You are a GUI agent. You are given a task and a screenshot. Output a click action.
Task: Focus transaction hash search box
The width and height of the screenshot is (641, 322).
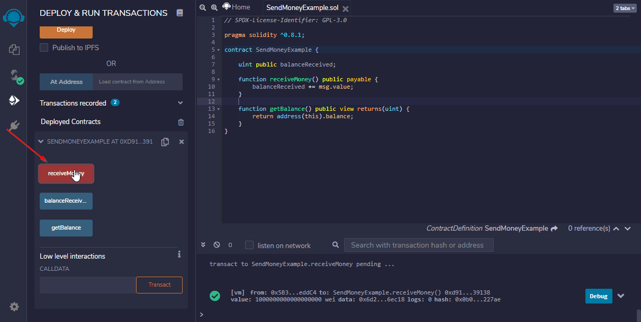click(x=419, y=245)
